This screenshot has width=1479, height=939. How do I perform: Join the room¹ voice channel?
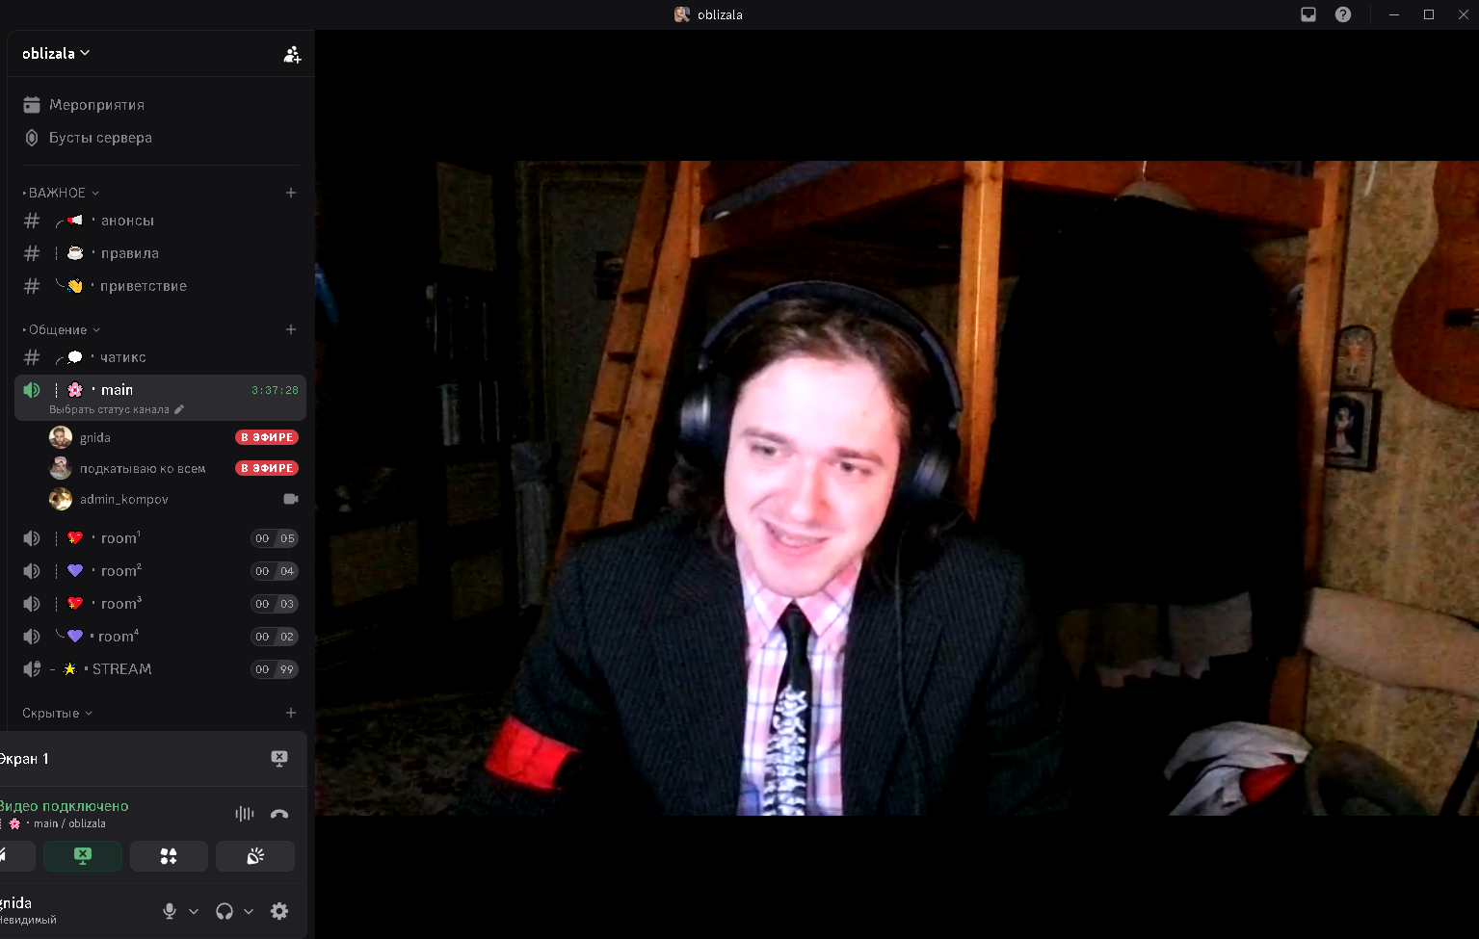point(160,538)
